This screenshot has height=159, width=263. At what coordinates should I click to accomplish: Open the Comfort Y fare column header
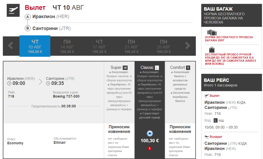pos(180,68)
